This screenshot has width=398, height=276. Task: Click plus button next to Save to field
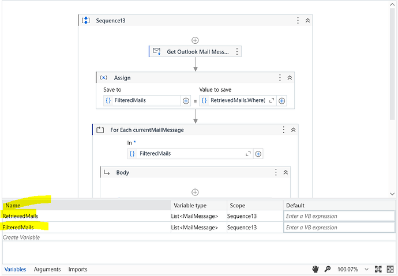coord(186,100)
